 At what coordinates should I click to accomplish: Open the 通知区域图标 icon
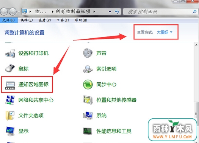point(10,85)
